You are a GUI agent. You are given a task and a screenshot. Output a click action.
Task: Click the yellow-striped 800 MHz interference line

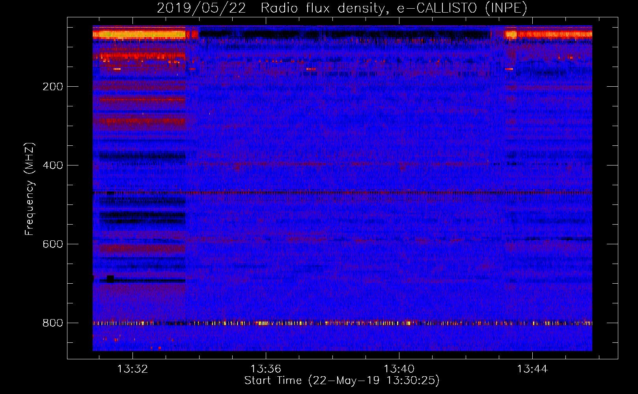coord(342,323)
